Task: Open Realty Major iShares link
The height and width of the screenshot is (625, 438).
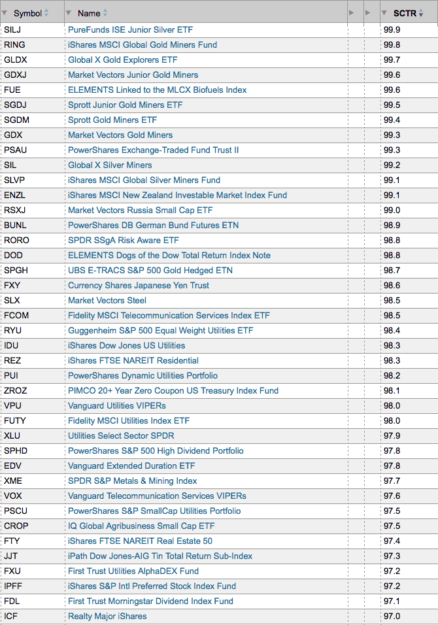Action: [107, 617]
